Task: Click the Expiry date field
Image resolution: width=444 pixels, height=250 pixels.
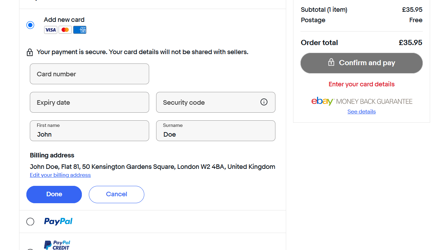Action: click(x=89, y=102)
